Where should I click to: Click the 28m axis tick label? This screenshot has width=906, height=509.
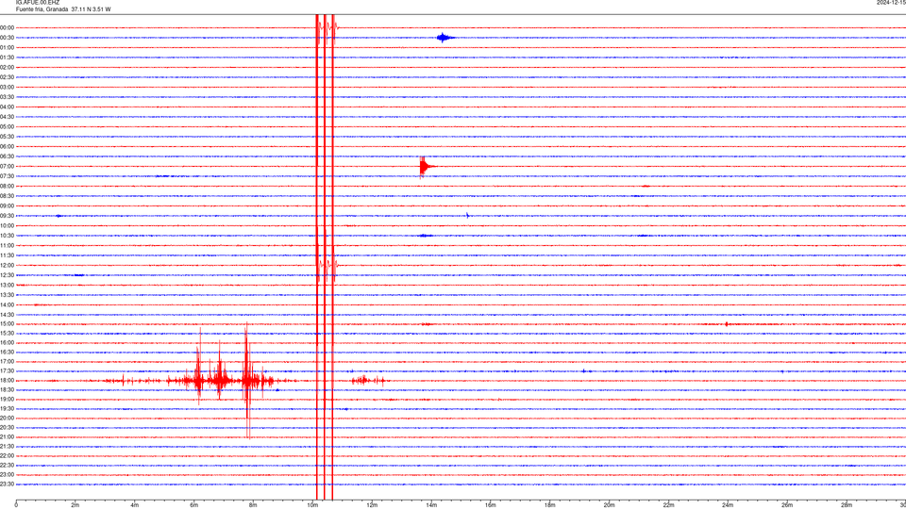click(847, 505)
